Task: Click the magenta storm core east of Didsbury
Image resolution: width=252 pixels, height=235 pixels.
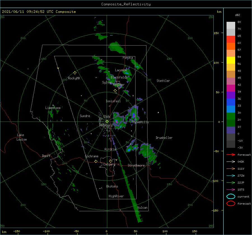Action: pos(117,122)
